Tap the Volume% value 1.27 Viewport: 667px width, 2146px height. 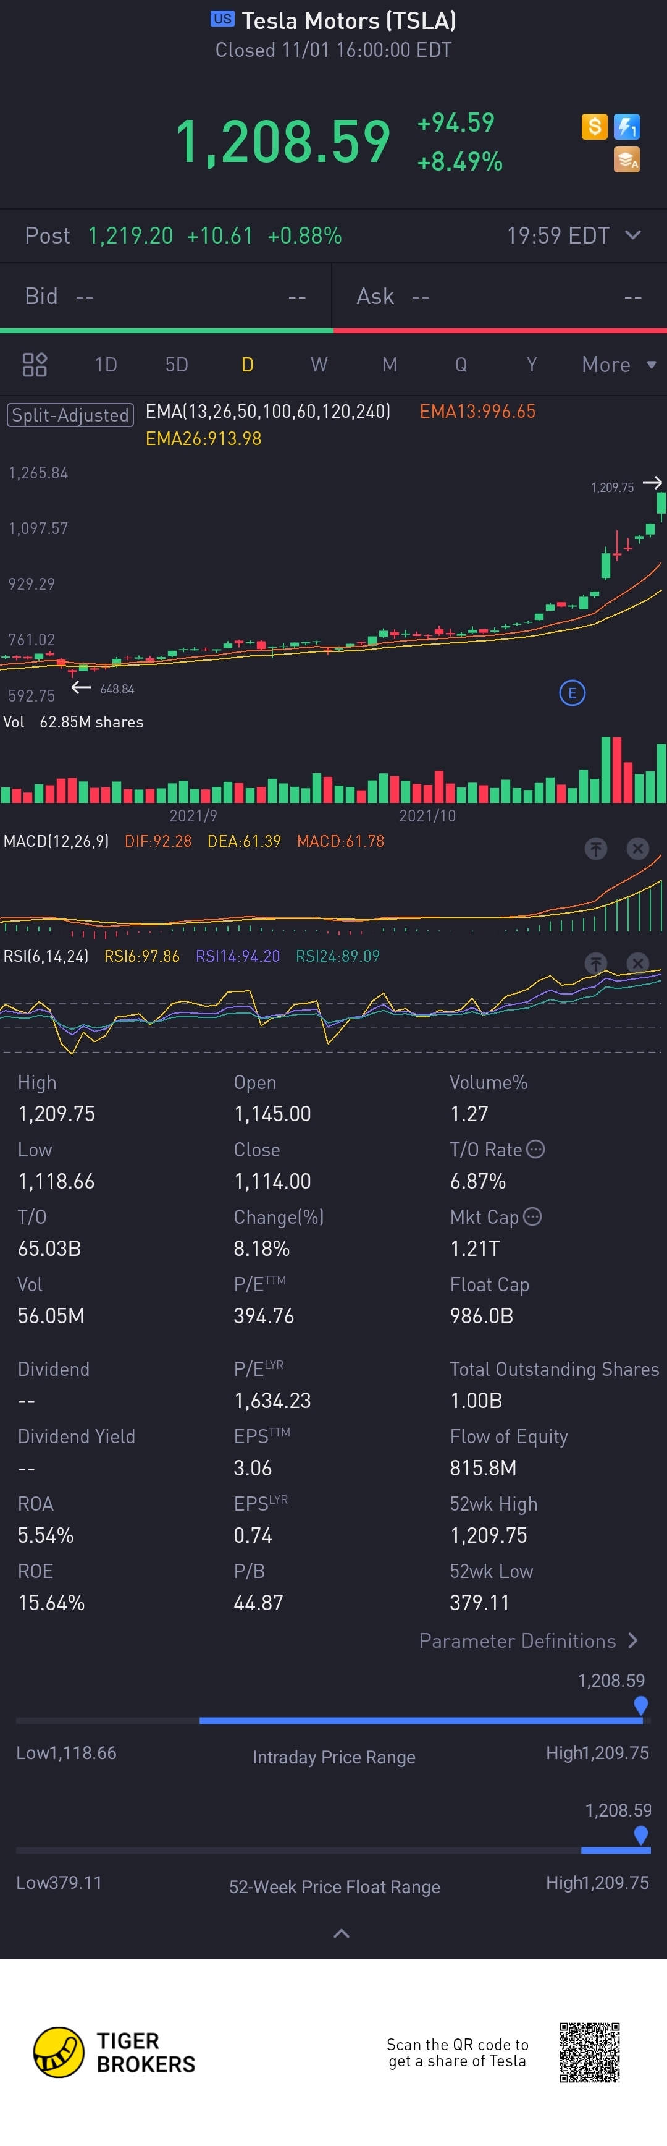click(x=469, y=1113)
